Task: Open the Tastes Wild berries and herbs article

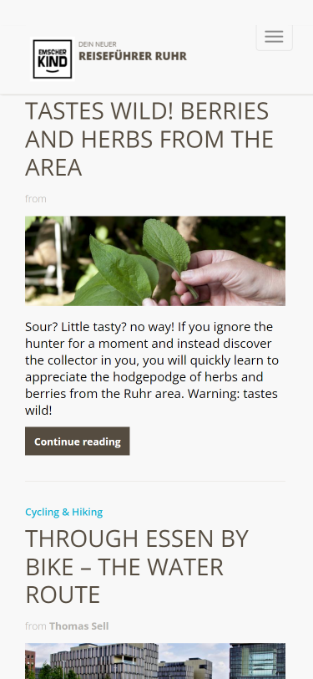Action: pos(149,139)
